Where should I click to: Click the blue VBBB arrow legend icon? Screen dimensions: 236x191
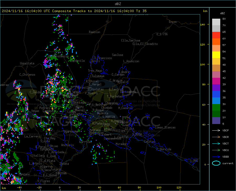[x=216, y=157]
